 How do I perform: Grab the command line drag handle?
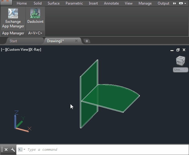pos(2,150)
